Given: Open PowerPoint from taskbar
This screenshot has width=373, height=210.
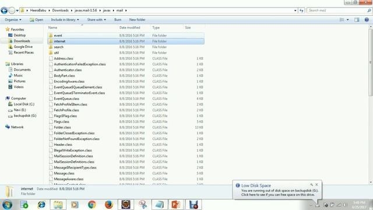Looking at the screenshot, I should click(x=176, y=205).
